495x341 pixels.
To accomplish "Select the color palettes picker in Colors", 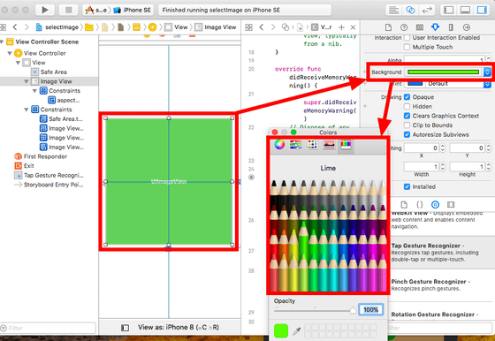I will pos(312,145).
